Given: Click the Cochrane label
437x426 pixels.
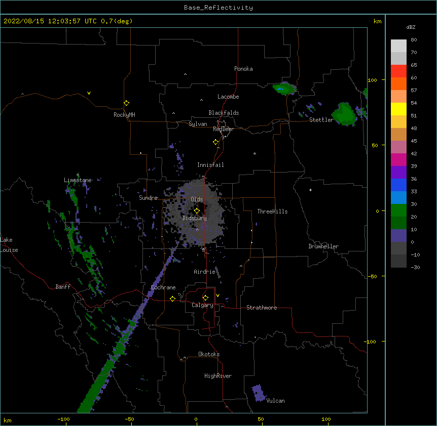Looking at the screenshot, I should point(163,287).
